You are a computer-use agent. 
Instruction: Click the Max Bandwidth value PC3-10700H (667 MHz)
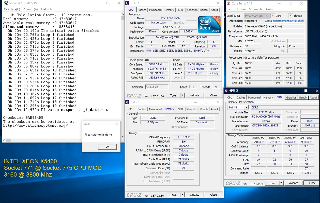[266, 117]
